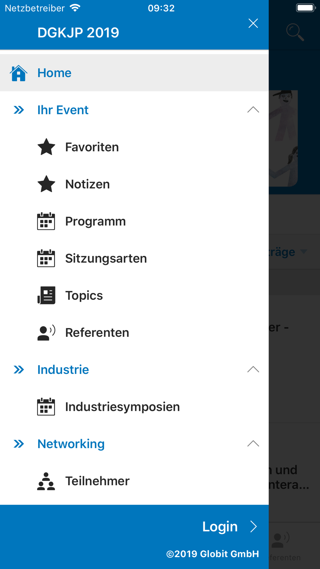320x569 pixels.
Task: Go to the Industriesymposien menu item
Action: tap(123, 407)
